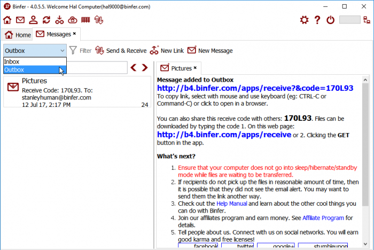Click the grid table icon in toolbar

(85, 20)
